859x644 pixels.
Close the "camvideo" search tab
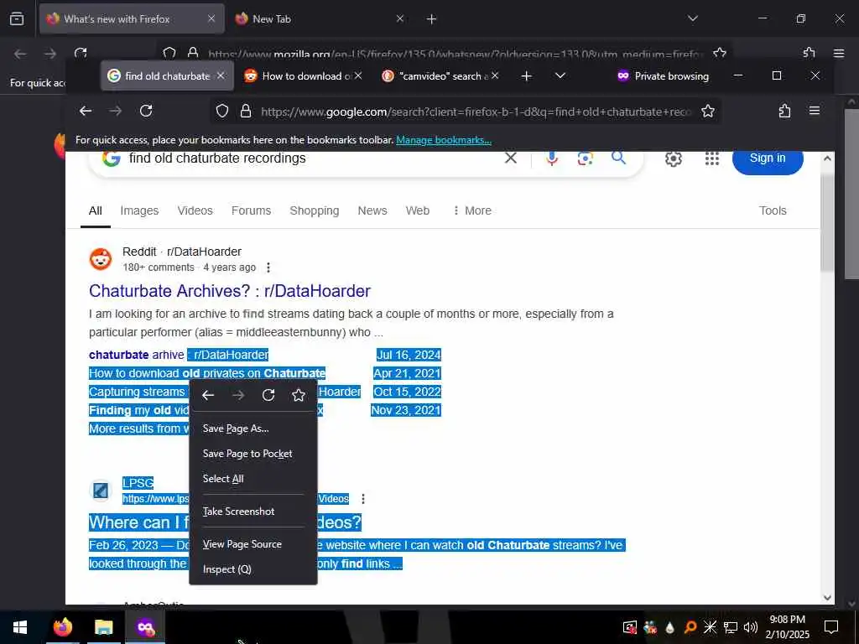[495, 76]
